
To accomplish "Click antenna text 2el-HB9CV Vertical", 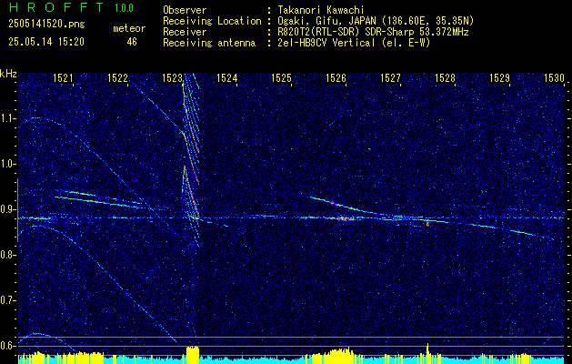I will pos(326,43).
